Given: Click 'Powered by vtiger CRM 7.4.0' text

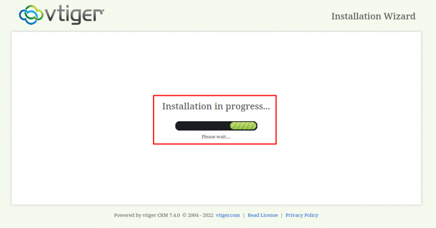Looking at the screenshot, I should coord(147,215).
